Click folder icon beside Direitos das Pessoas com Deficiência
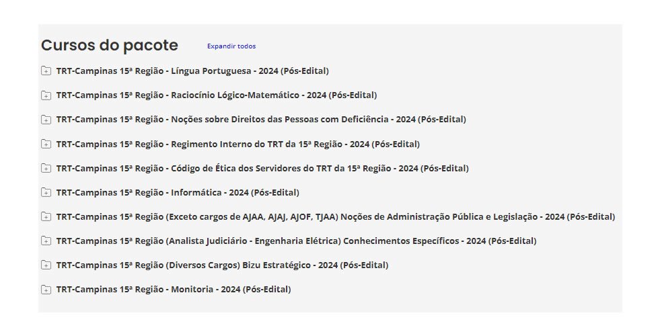 click(46, 120)
